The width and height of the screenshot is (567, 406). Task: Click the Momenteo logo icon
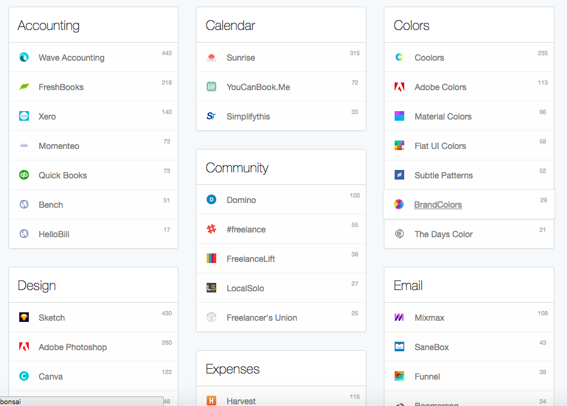tap(24, 146)
